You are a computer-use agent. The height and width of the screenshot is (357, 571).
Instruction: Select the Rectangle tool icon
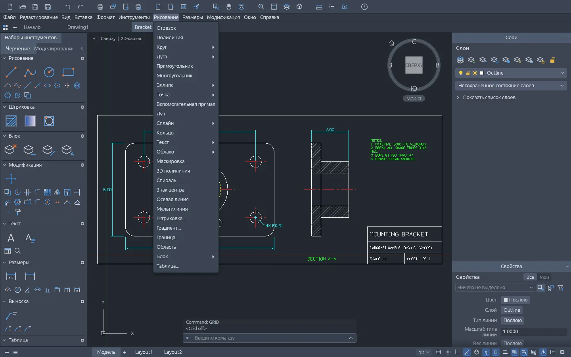click(68, 72)
